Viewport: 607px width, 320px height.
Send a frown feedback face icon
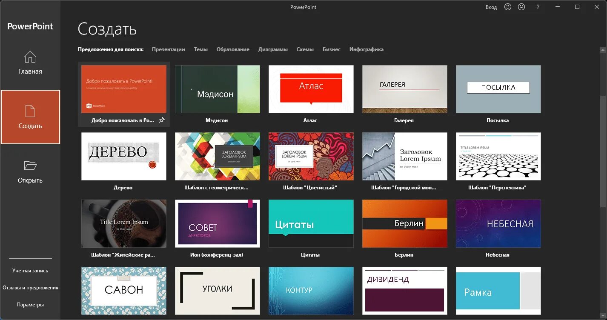[x=521, y=7]
